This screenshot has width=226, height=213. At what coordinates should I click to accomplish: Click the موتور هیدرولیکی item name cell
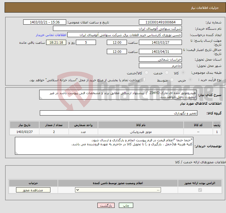coord(141,132)
